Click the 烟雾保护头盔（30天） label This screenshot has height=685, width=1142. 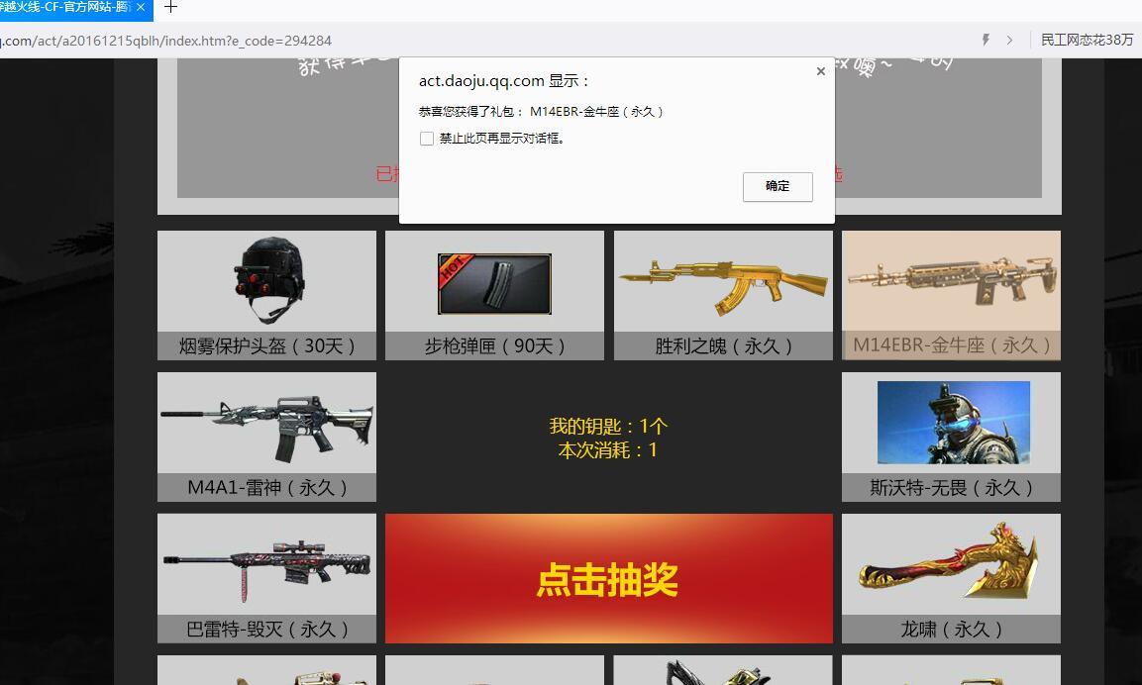pyautogui.click(x=266, y=345)
